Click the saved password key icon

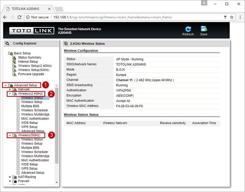[x=225, y=17]
